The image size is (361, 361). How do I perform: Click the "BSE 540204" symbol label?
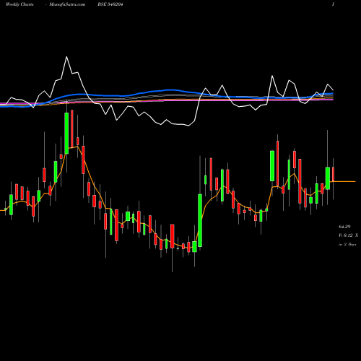[x=110, y=4]
